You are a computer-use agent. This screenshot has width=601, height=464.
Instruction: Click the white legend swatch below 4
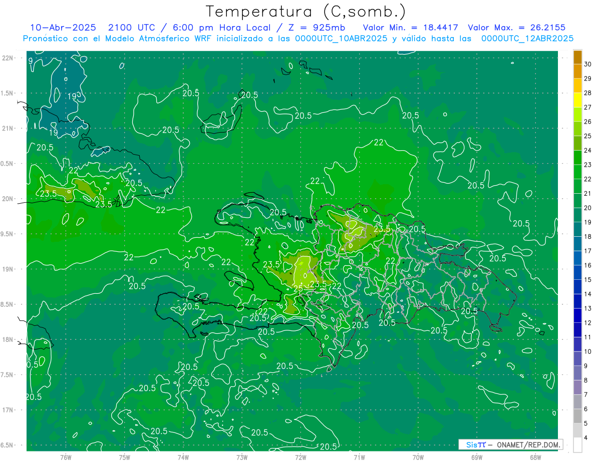(x=577, y=445)
